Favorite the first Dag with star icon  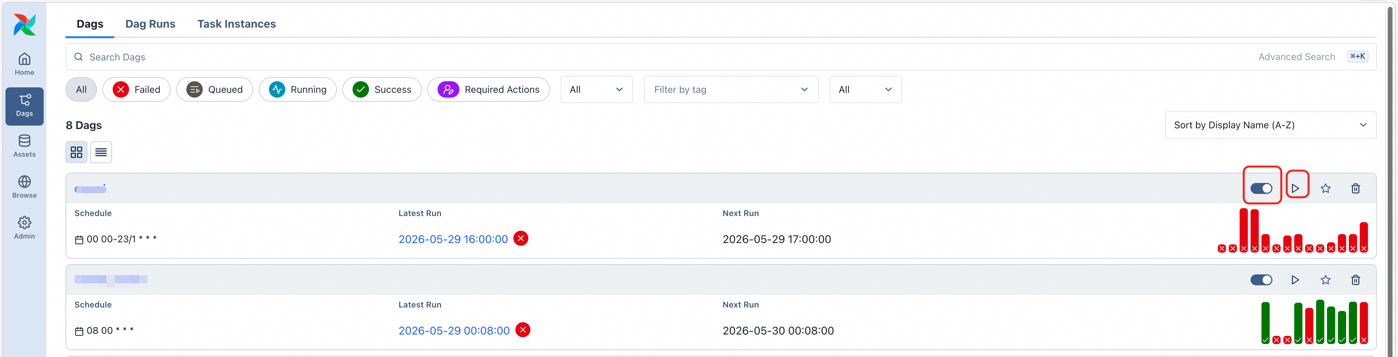click(x=1326, y=188)
